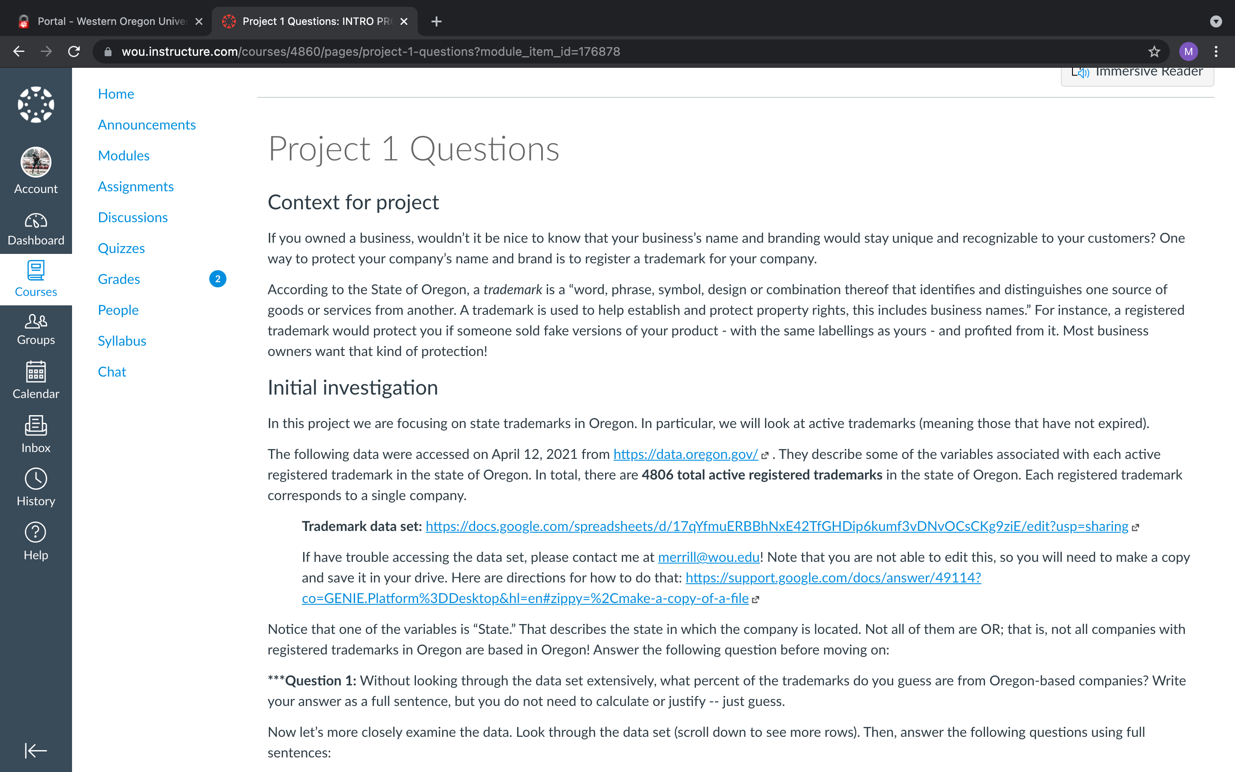1235x772 pixels.
Task: Collapse the global navigation with arrow icon
Action: [36, 750]
